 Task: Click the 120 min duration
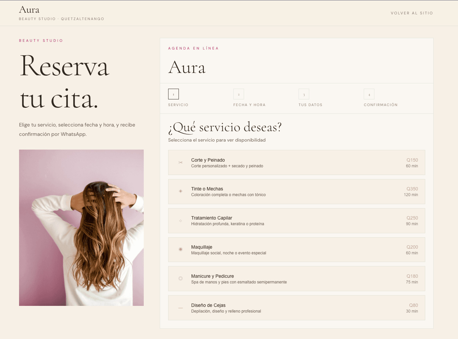(x=411, y=195)
